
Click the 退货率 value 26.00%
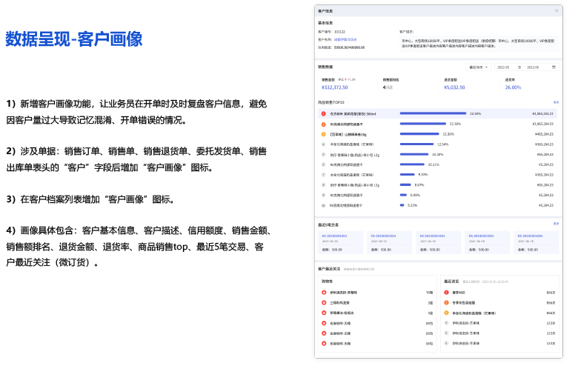pyautogui.click(x=513, y=87)
